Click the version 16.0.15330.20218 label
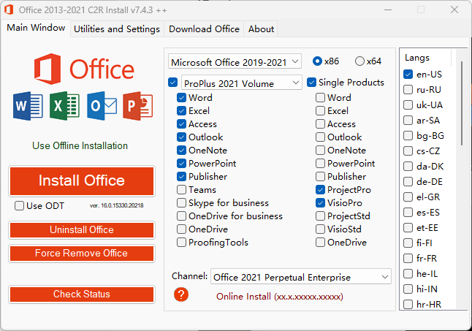Image resolution: width=472 pixels, height=331 pixels. pyautogui.click(x=117, y=205)
